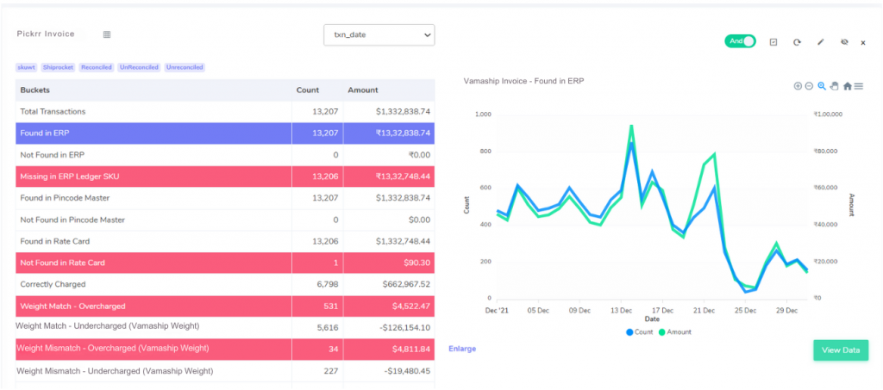
Task: Zoom in the chart with plus icon
Action: click(798, 86)
